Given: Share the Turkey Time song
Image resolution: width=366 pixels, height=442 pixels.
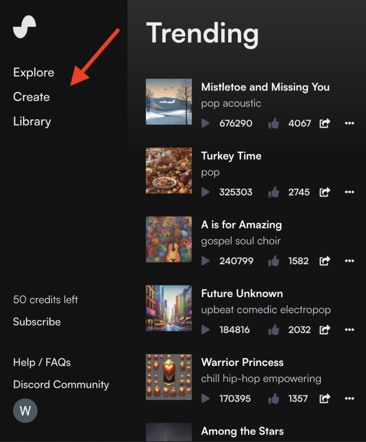Looking at the screenshot, I should [325, 192].
